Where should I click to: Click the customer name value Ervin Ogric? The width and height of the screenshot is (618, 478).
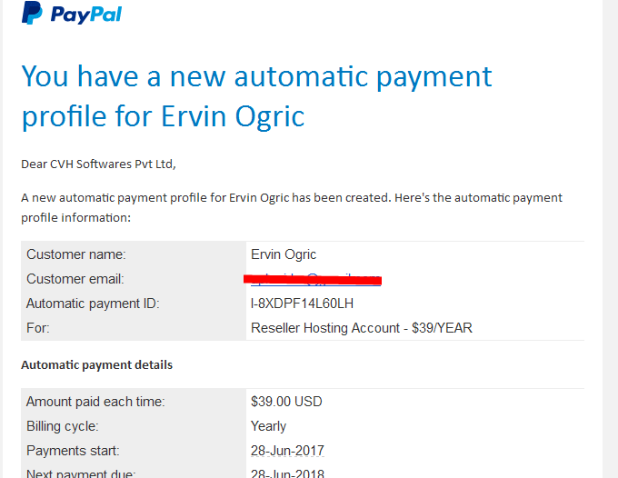284,254
